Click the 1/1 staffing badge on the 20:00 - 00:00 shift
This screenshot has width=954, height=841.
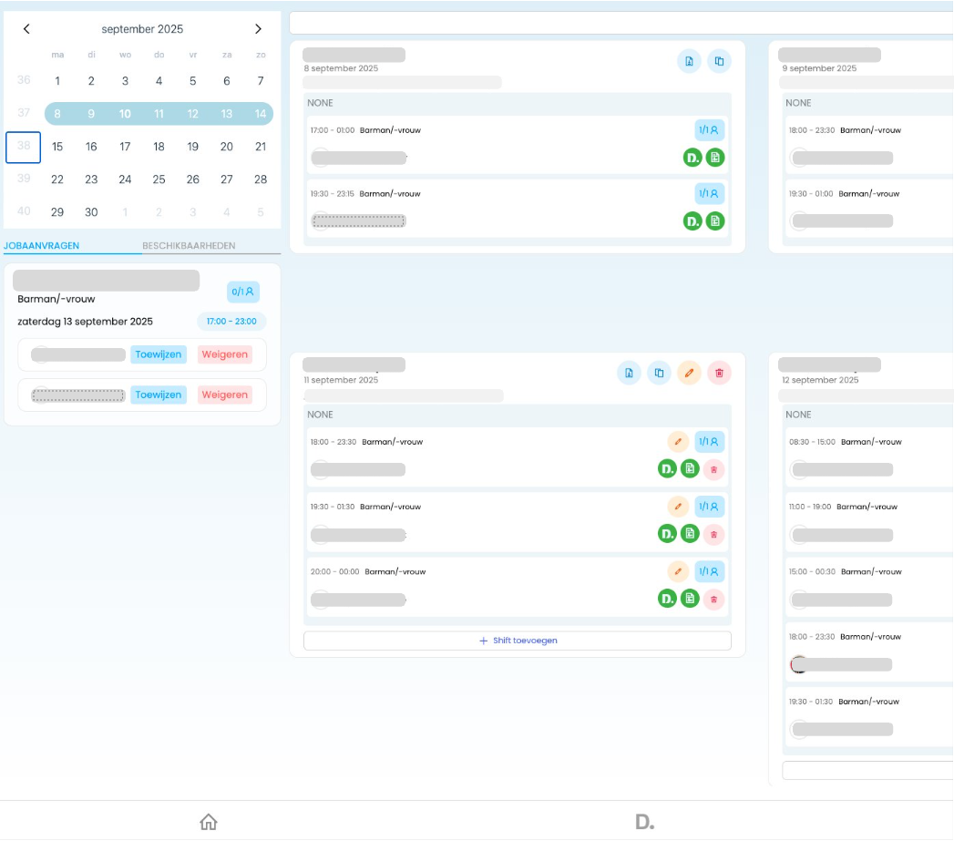tap(710, 571)
